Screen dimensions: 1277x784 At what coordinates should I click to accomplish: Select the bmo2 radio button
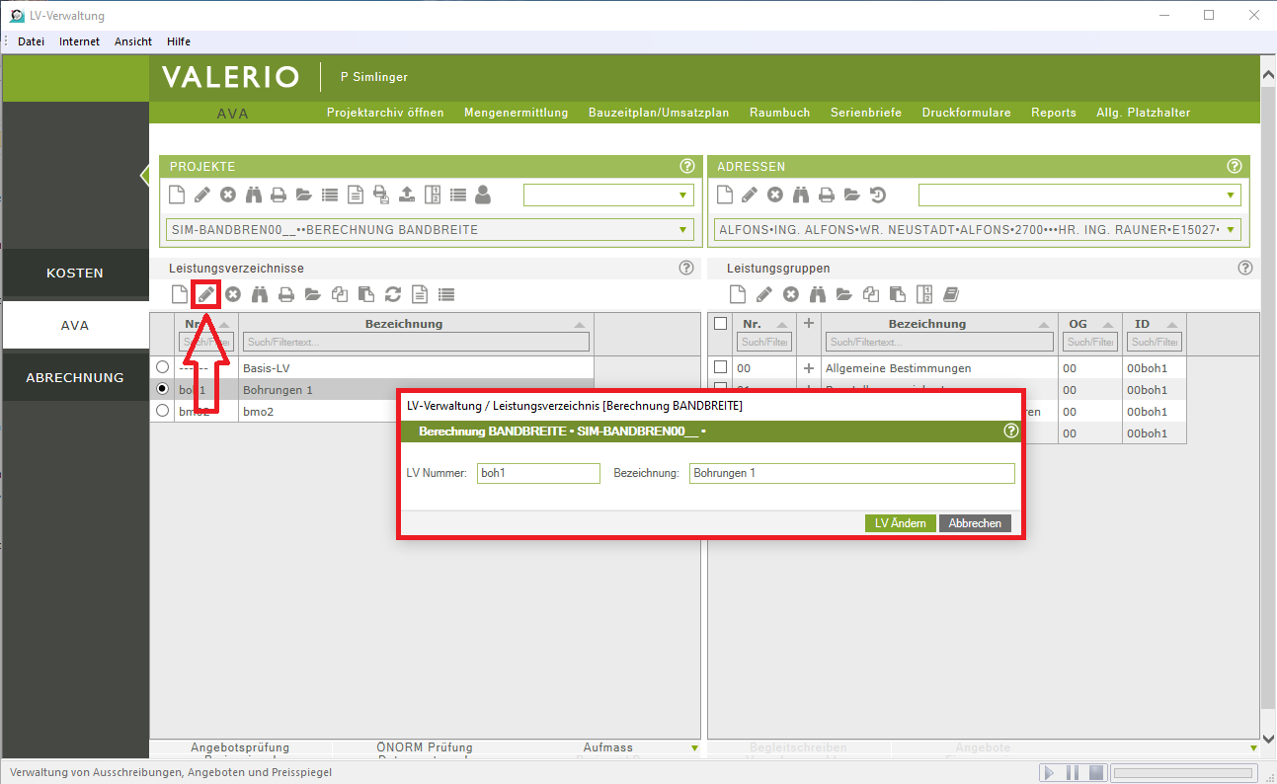(x=163, y=411)
